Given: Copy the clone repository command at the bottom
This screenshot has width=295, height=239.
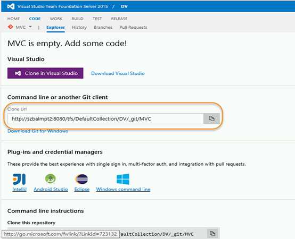Looking at the screenshot, I should (212, 234).
